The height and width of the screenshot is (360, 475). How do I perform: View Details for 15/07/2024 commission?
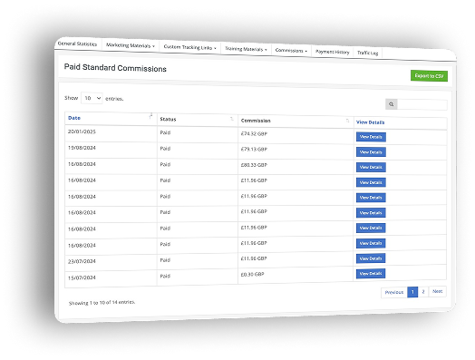coord(371,274)
